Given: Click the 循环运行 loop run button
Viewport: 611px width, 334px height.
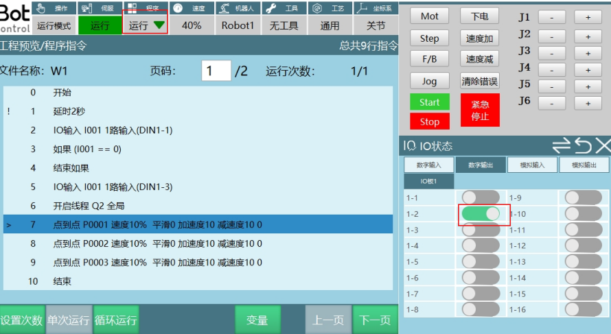Looking at the screenshot, I should pyautogui.click(x=116, y=320).
